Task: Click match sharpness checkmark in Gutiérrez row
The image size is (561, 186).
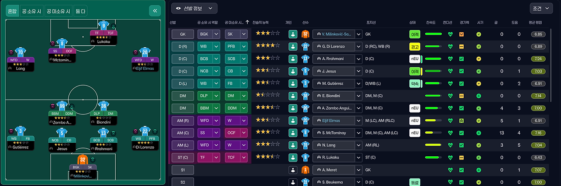Action: [462, 83]
